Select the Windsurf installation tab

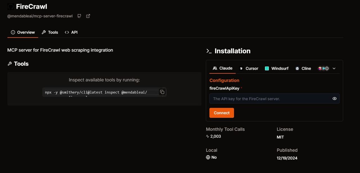[x=276, y=68]
